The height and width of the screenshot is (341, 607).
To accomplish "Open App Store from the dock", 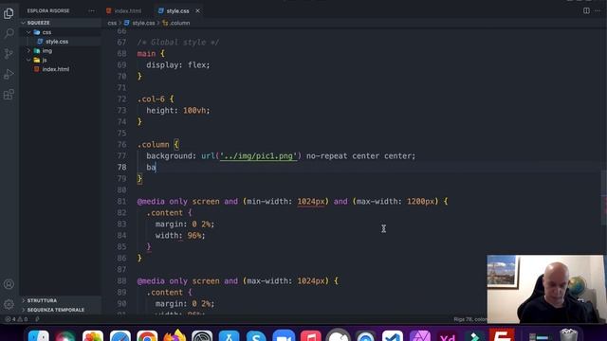I will pyautogui.click(x=229, y=335).
